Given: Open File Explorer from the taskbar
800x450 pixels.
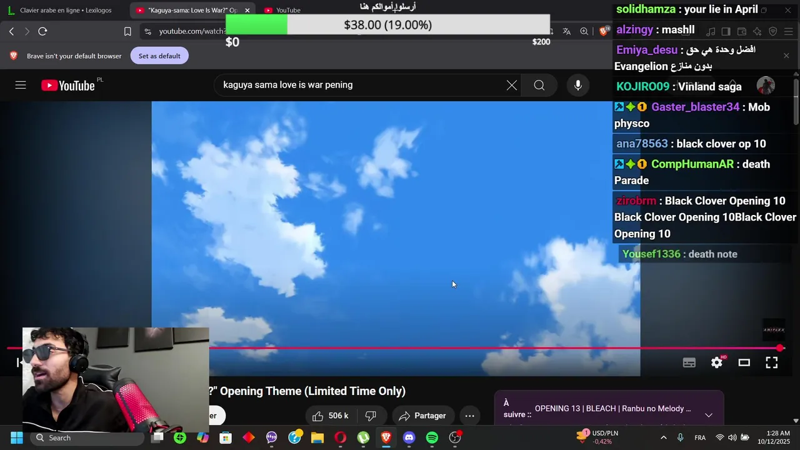Looking at the screenshot, I should [x=317, y=437].
